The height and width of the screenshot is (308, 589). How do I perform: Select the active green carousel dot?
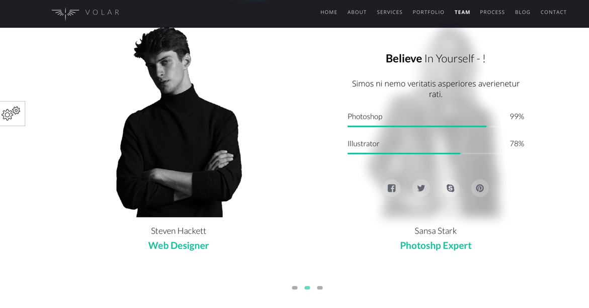(307, 288)
